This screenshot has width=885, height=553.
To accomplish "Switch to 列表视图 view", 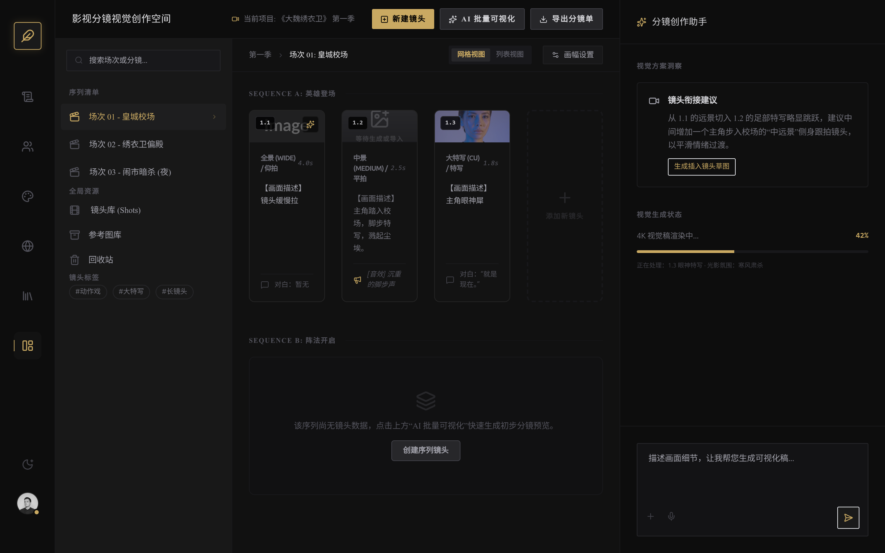I will (x=510, y=55).
